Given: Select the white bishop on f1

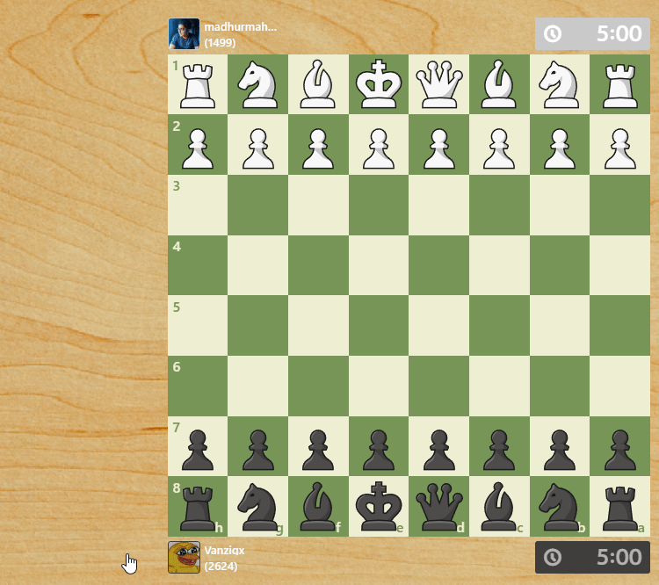Looking at the screenshot, I should point(318,84).
